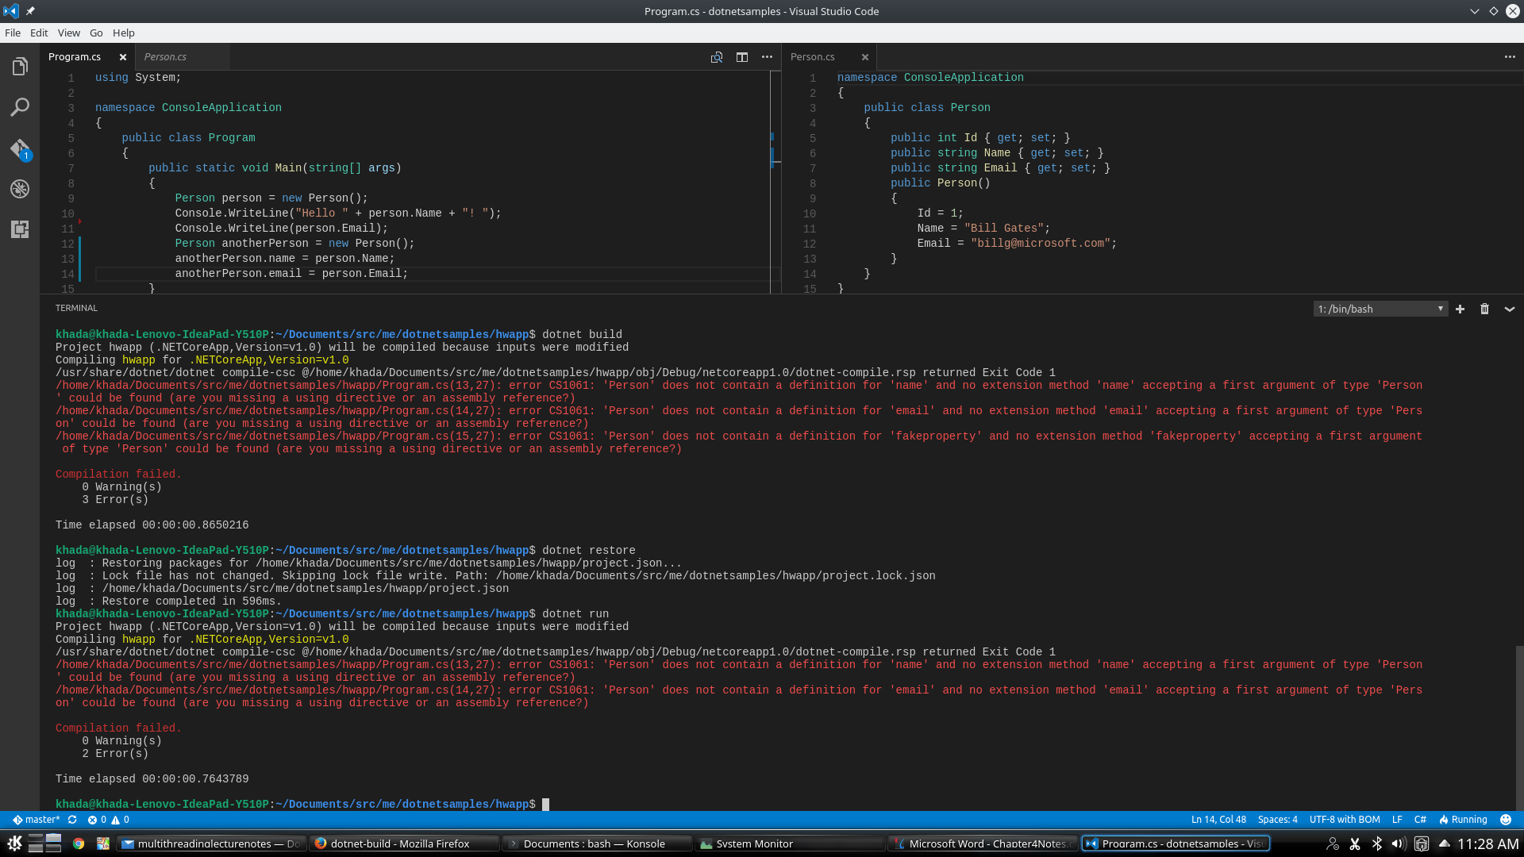Open the Explorer view in the activity bar

(20, 67)
